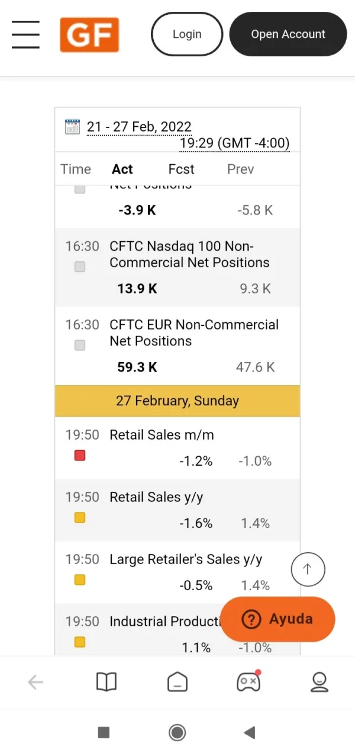The image size is (355, 756).
Task: Tap the profile icon in bottom bar
Action: pos(319,682)
